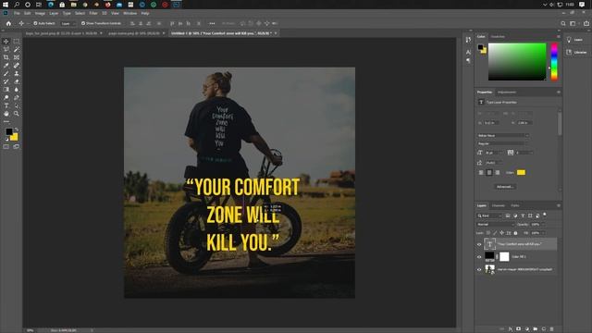The width and height of the screenshot is (592, 333).
Task: Toggle Show Transform Controls checkbox
Action: pyautogui.click(x=83, y=23)
